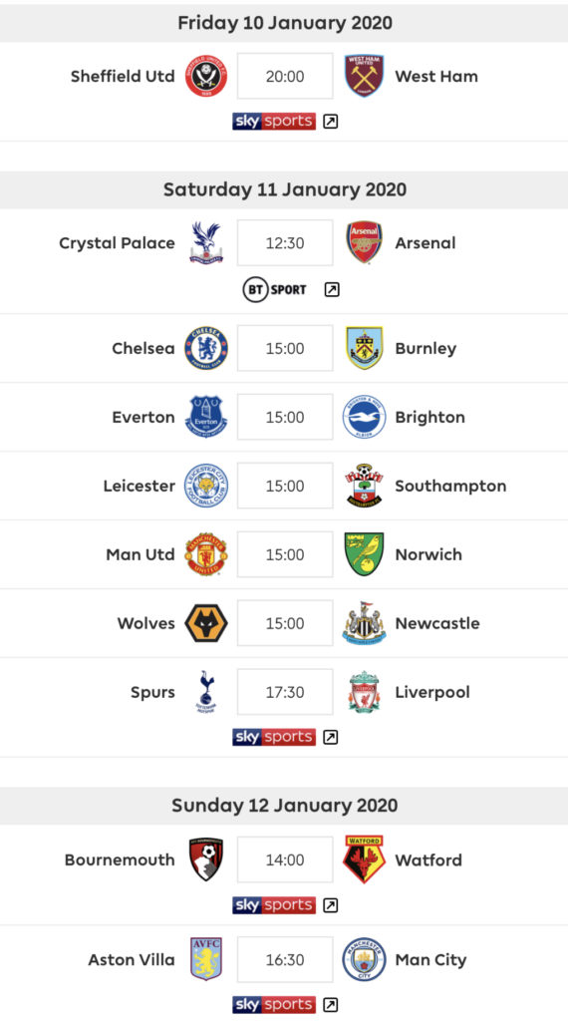The height and width of the screenshot is (1021, 568).
Task: Open the Liverpool club crest
Action: click(364, 692)
